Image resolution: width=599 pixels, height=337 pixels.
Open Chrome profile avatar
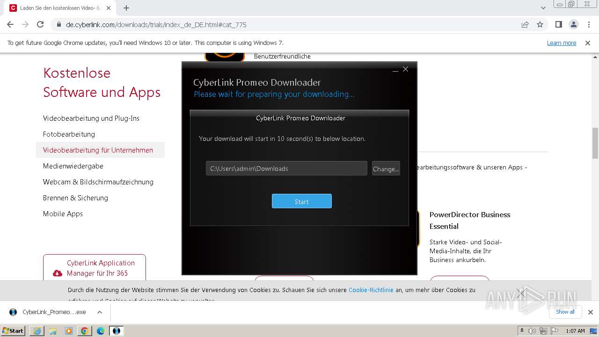point(573,24)
